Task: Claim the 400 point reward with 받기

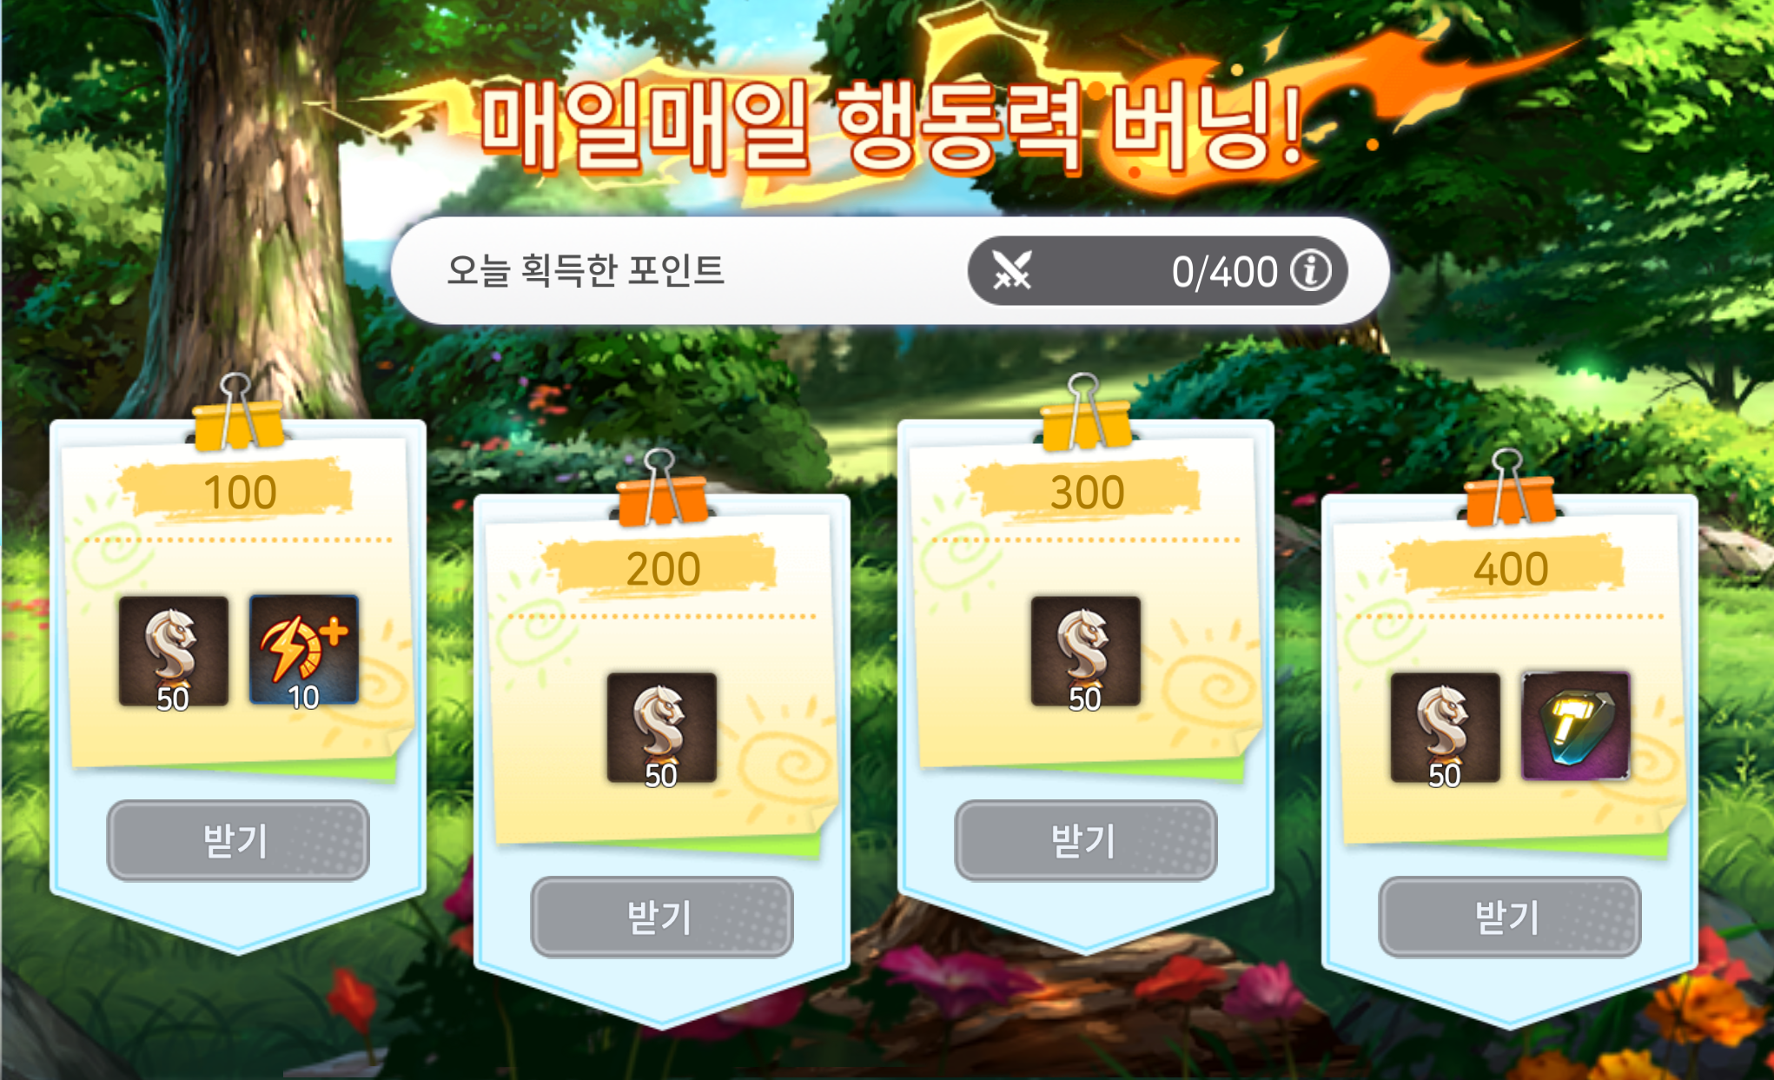Action: pos(1510,917)
